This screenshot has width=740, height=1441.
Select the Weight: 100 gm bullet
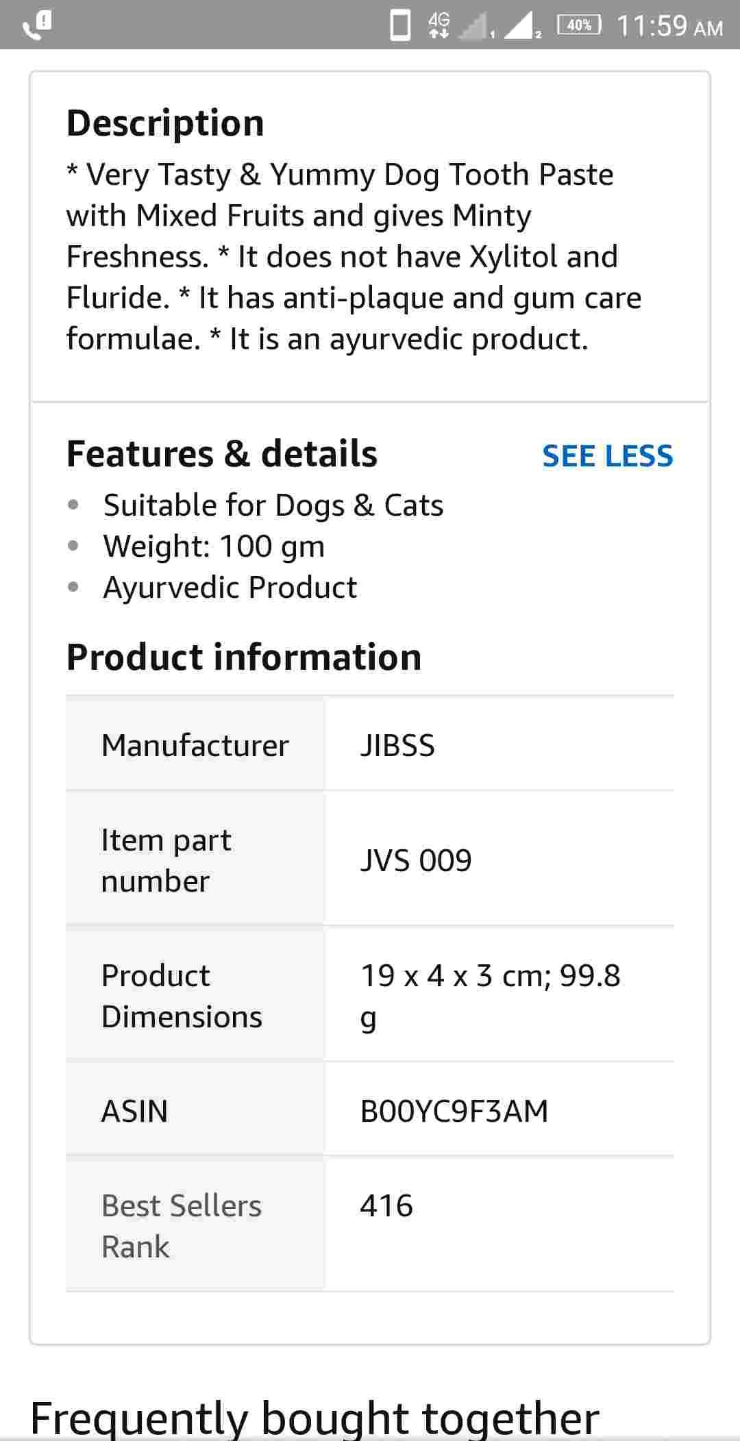214,547
